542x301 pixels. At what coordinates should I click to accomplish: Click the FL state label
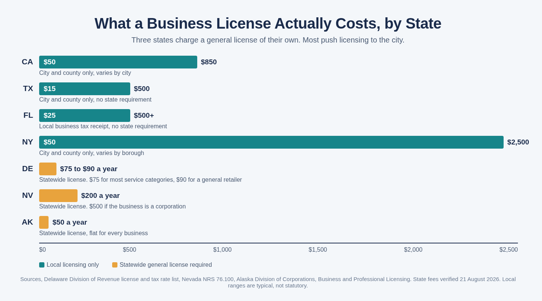[28, 115]
